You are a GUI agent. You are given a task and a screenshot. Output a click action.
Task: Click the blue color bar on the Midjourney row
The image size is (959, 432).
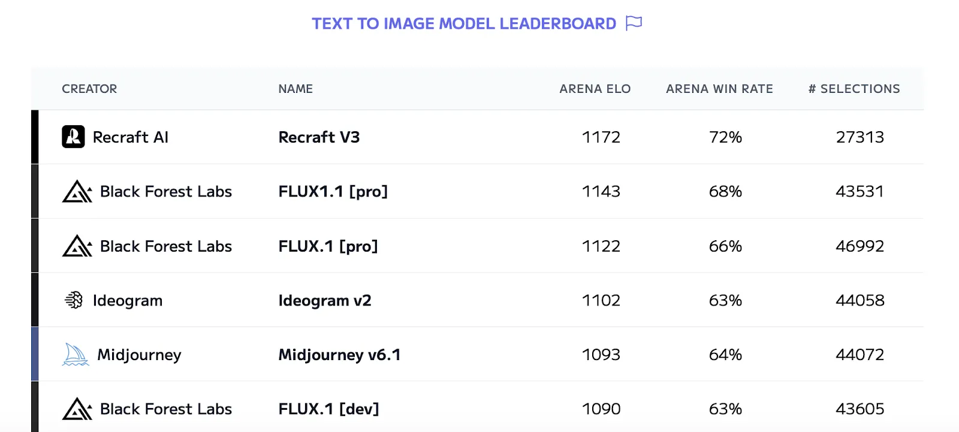pyautogui.click(x=35, y=354)
